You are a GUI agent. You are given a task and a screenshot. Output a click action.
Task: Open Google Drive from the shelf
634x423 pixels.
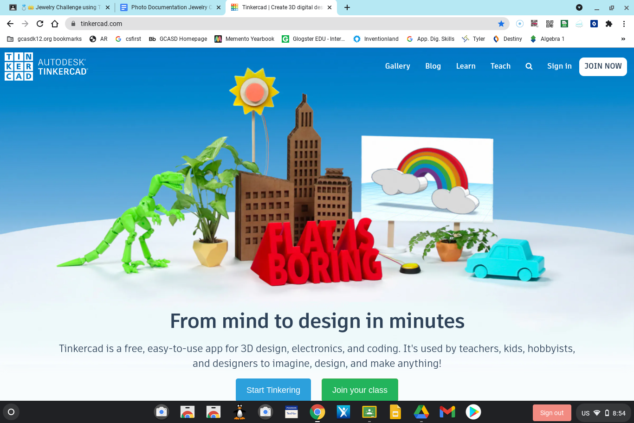[x=421, y=412]
